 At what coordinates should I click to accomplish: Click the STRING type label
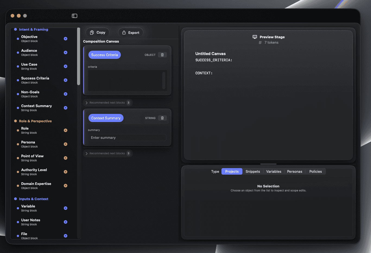pyautogui.click(x=150, y=118)
